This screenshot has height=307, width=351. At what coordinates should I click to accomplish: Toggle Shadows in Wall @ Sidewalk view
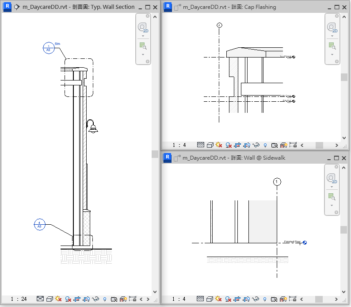(x=228, y=299)
